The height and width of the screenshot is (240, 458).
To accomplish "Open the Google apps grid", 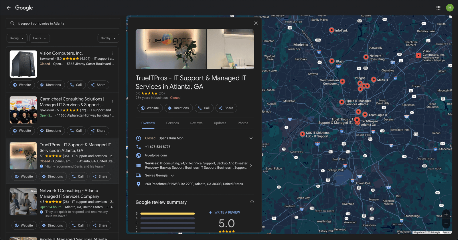I will [x=438, y=8].
